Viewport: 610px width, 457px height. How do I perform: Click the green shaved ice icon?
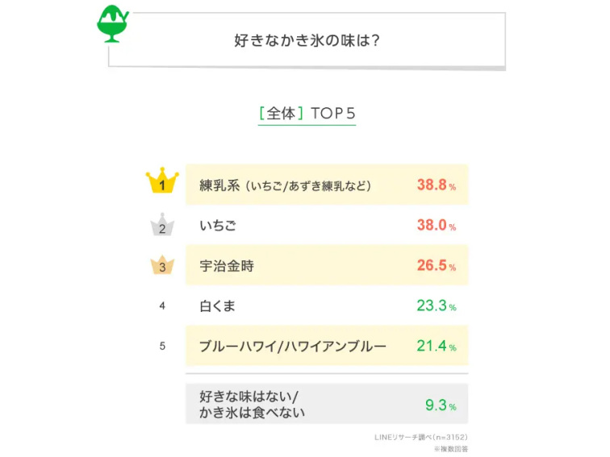pos(112,23)
